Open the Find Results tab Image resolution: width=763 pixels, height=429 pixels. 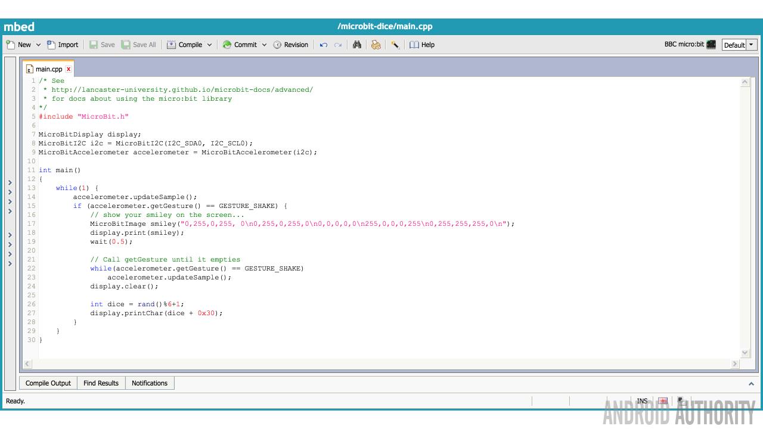101,383
